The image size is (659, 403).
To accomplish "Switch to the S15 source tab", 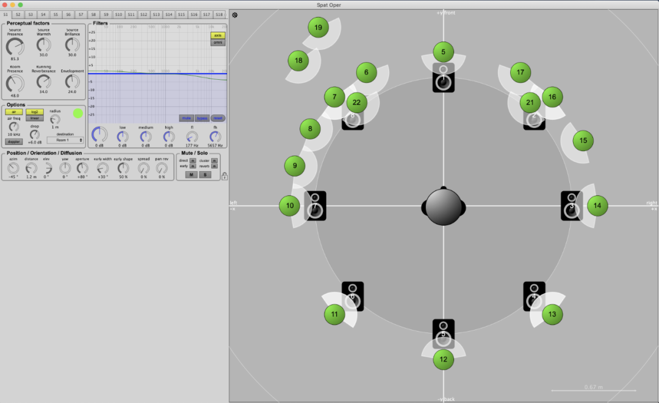I will pyautogui.click(x=181, y=15).
